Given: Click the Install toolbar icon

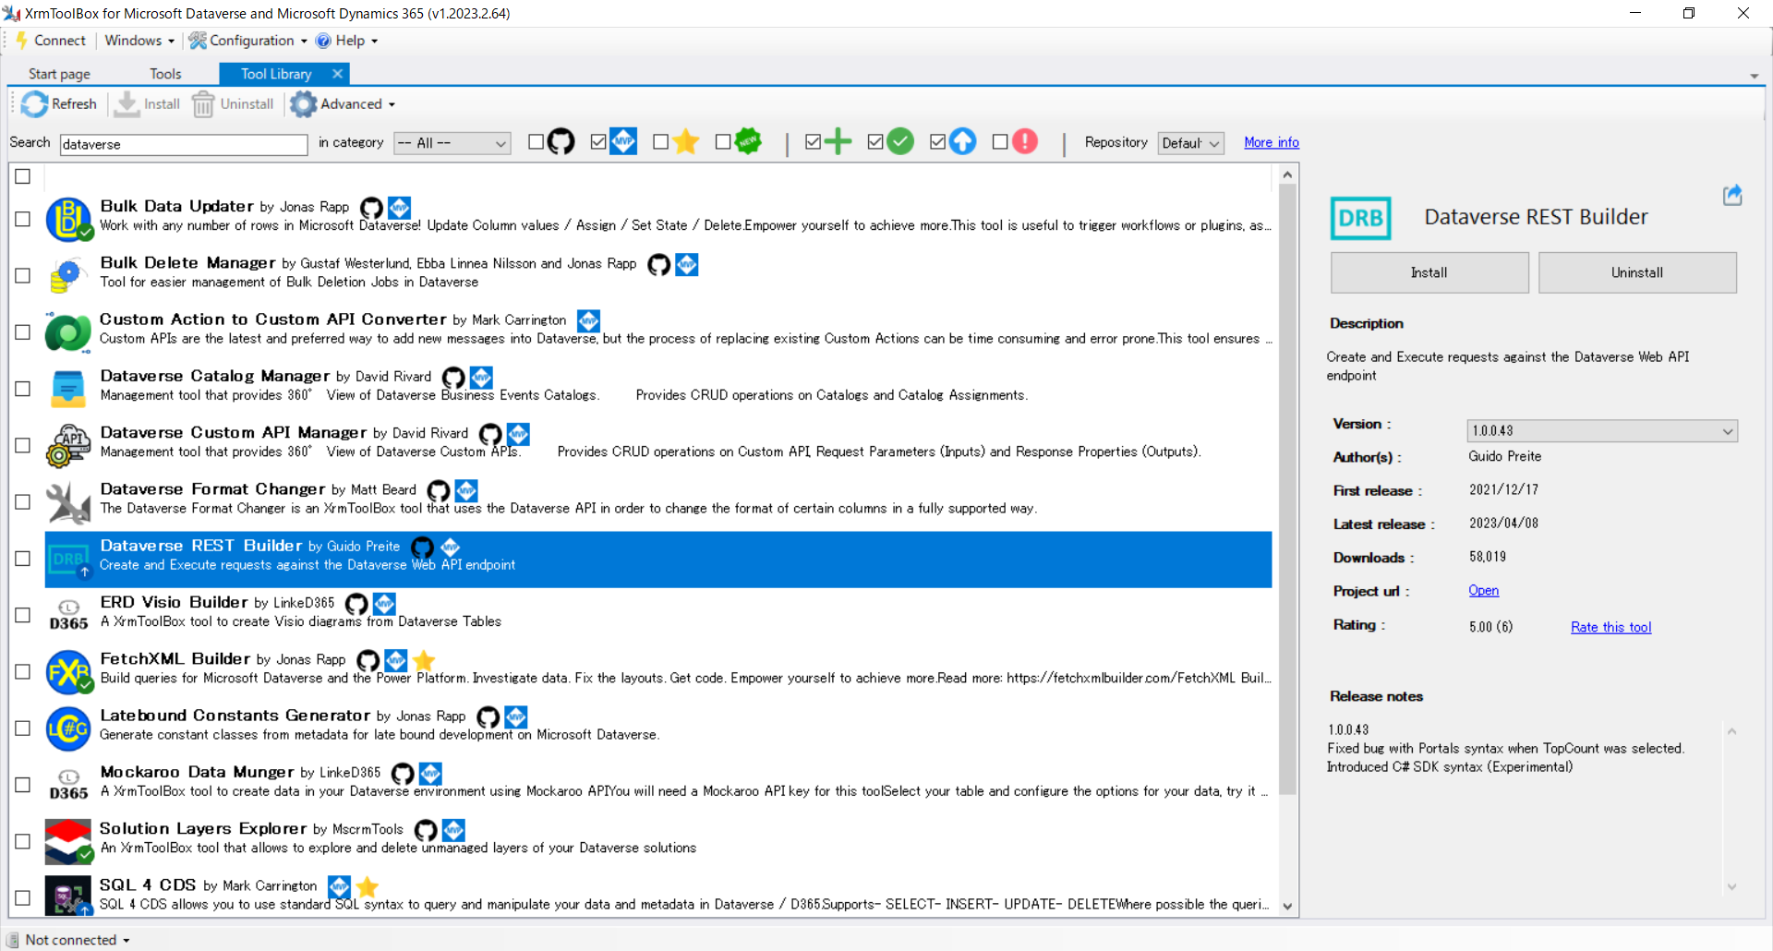Looking at the screenshot, I should [127, 104].
